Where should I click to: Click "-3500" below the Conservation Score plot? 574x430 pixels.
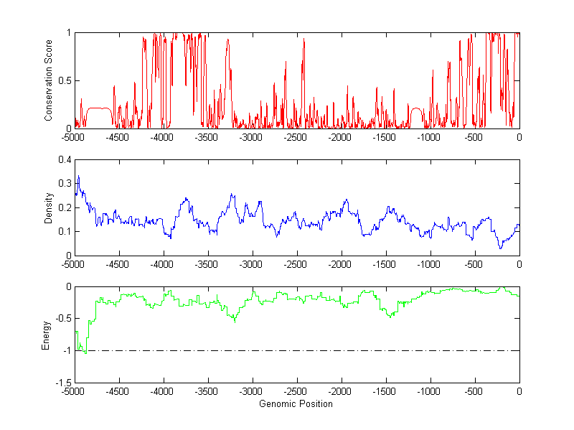[207, 137]
